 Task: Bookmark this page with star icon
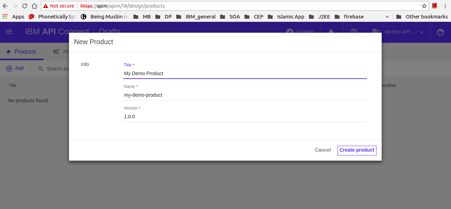[424, 6]
